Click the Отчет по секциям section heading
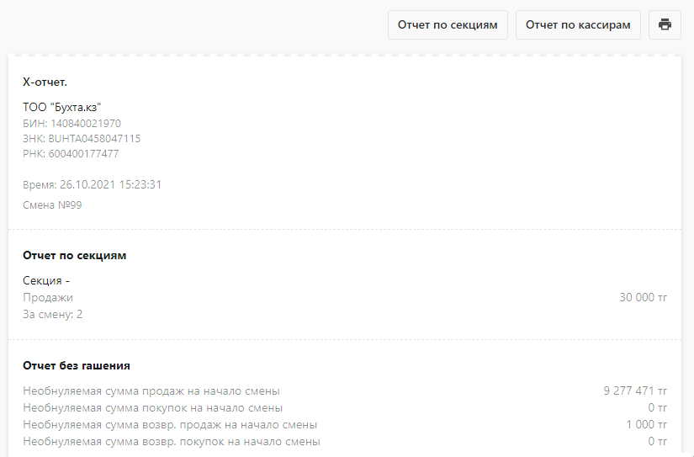Image resolution: width=694 pixels, height=457 pixels. pos(74,256)
